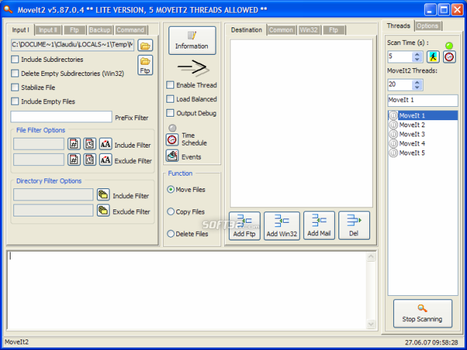Click the Stop Scanning button
This screenshot has height=350, width=467.
(x=423, y=313)
